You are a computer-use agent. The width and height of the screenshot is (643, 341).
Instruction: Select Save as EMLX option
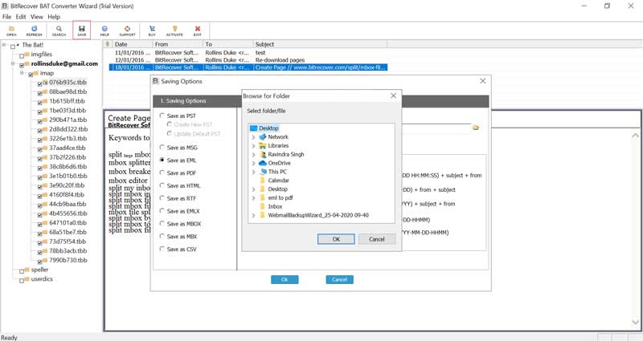(x=179, y=211)
